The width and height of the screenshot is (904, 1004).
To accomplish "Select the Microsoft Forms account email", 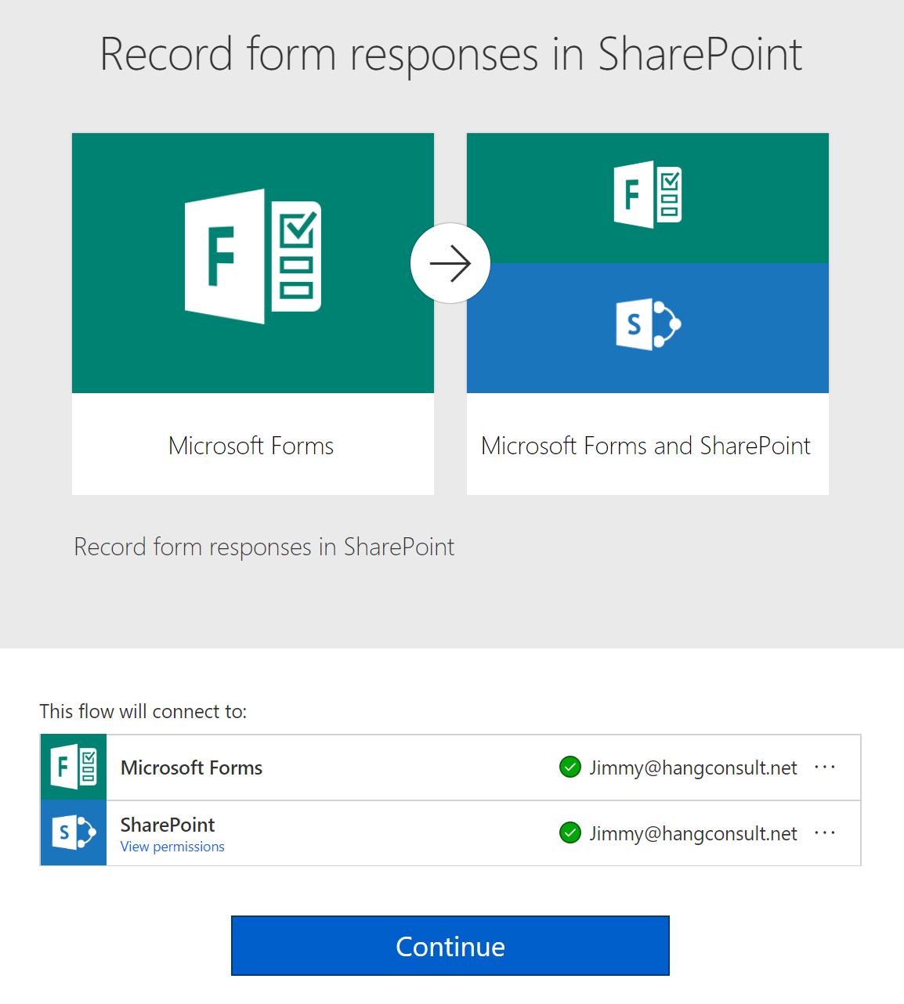I will (693, 767).
